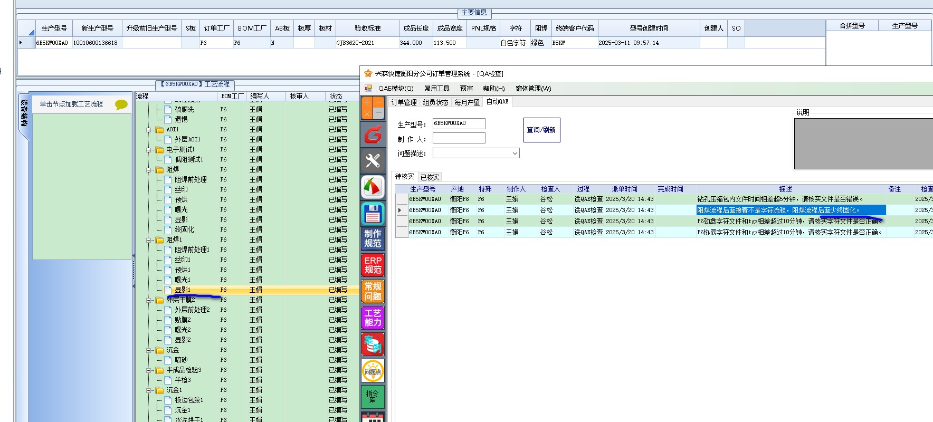Collapse the 外层干膜2 tree node
This screenshot has width=933, height=422.
click(x=149, y=300)
